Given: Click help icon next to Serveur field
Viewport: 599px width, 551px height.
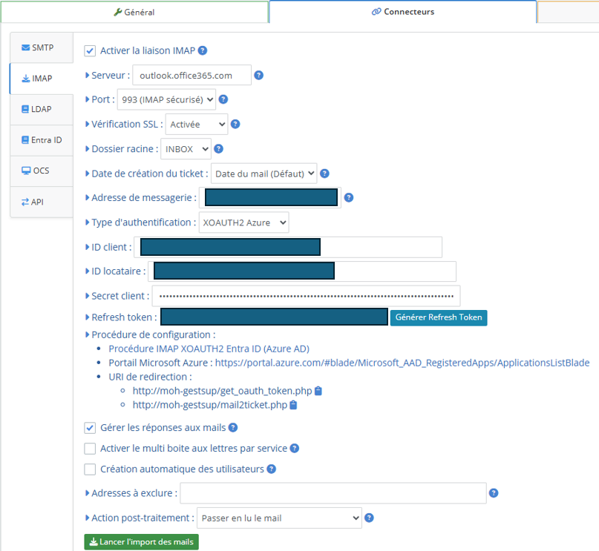Looking at the screenshot, I should (x=259, y=76).
